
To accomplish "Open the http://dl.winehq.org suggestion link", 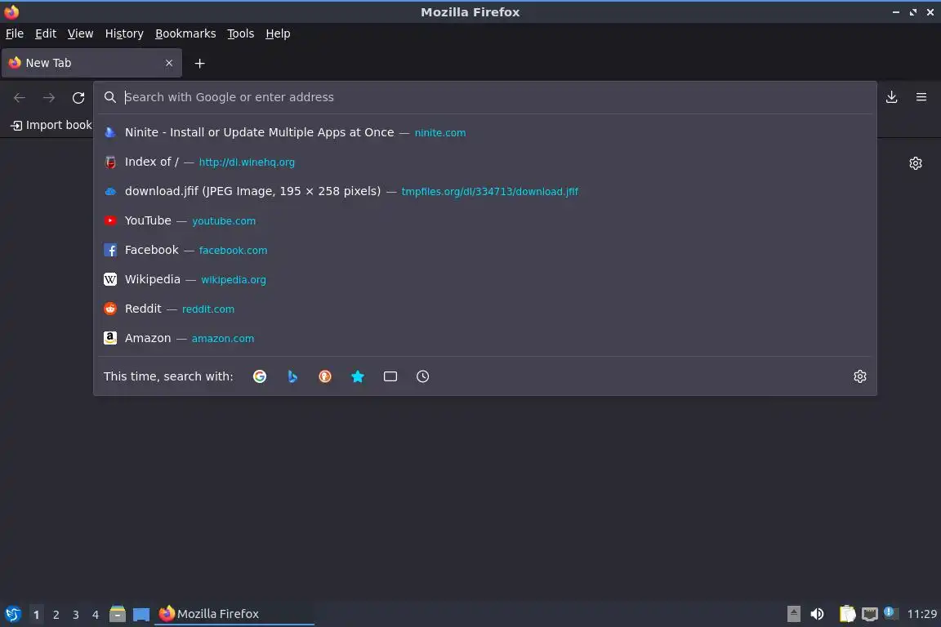I will pos(247,162).
